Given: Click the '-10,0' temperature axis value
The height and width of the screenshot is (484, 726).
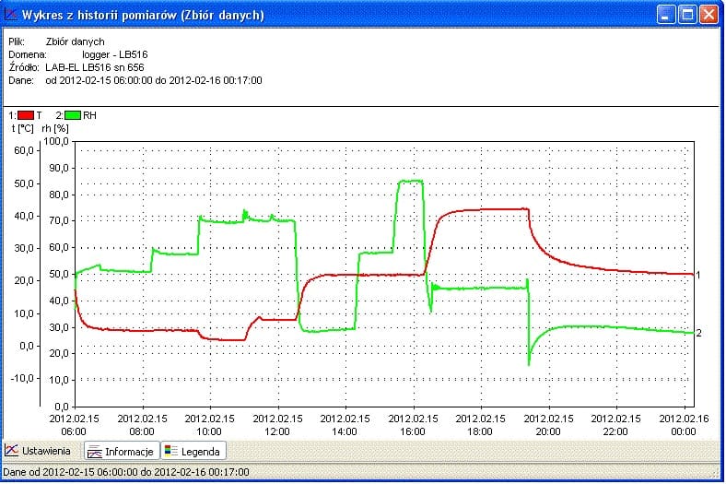Looking at the screenshot, I should (22, 378).
